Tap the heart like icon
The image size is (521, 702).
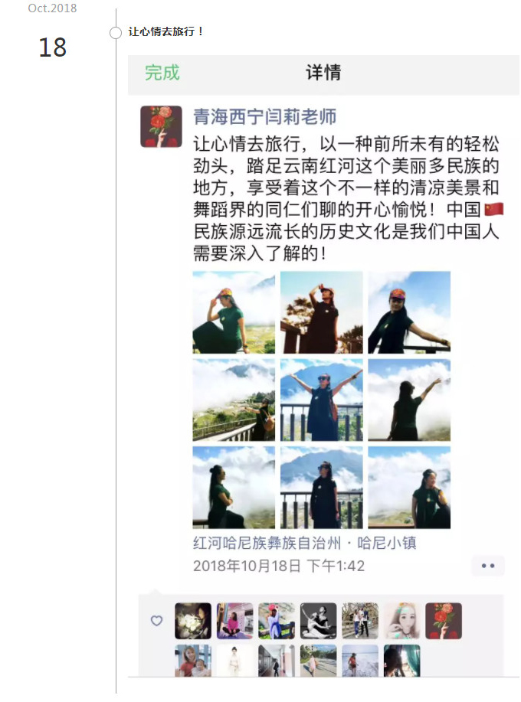(x=156, y=621)
